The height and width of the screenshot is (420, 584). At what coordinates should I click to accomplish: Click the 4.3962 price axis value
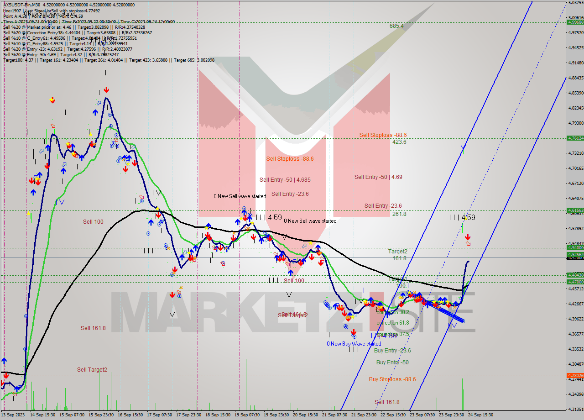point(575,319)
